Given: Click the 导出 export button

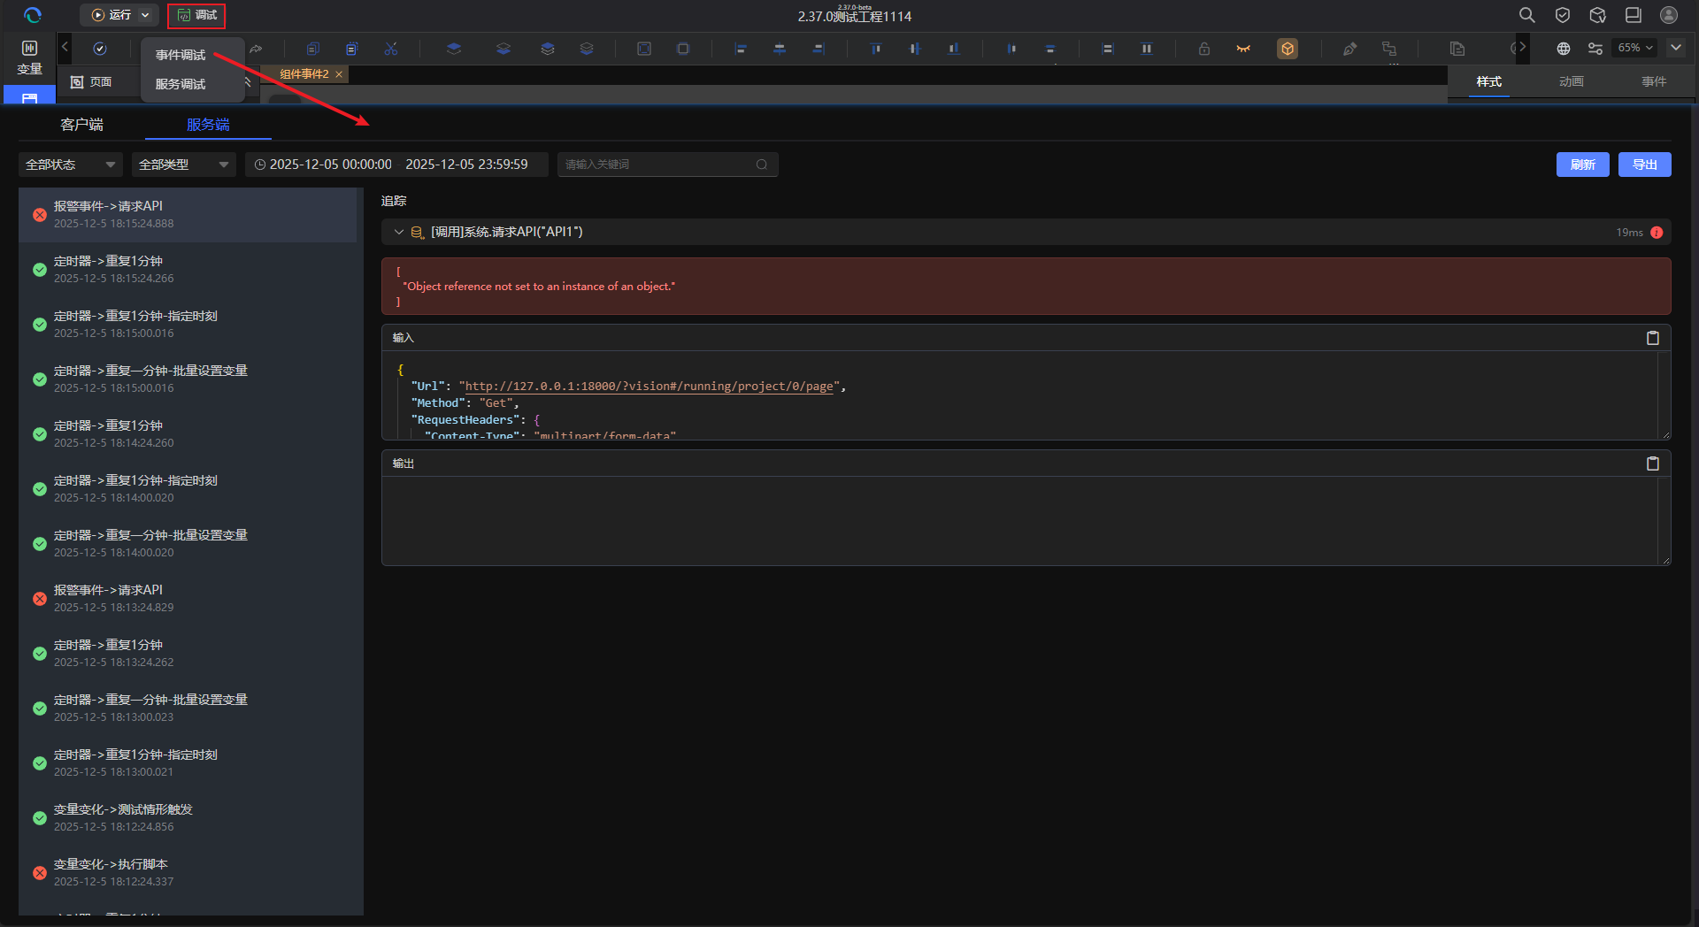Looking at the screenshot, I should click(x=1644, y=165).
